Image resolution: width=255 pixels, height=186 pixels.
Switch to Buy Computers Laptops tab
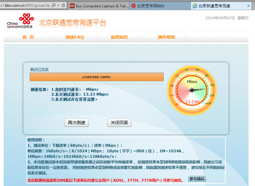(x=99, y=6)
